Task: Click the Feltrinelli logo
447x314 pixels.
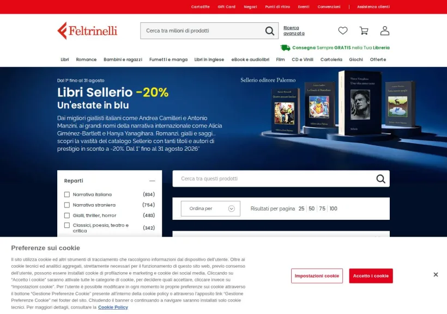Action: 87,30
